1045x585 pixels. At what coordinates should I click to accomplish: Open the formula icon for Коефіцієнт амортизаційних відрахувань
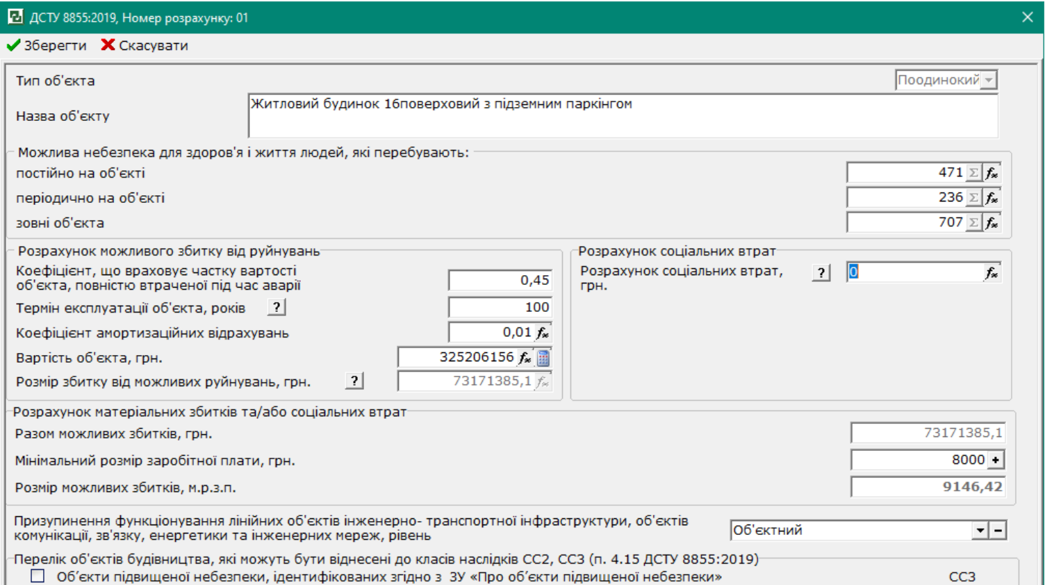click(543, 333)
